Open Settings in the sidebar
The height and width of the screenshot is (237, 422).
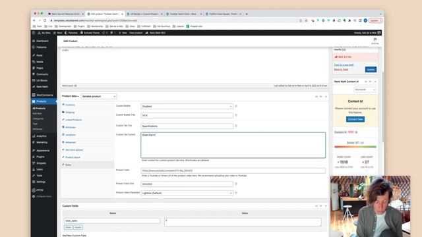(41, 182)
